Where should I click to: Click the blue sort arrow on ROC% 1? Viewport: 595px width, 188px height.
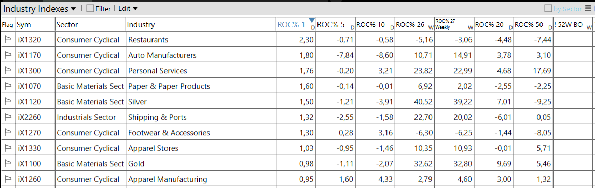coord(312,20)
